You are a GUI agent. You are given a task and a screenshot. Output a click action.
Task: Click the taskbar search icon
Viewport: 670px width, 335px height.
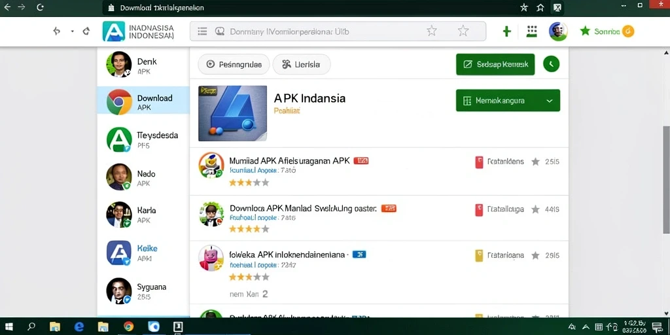point(31,327)
